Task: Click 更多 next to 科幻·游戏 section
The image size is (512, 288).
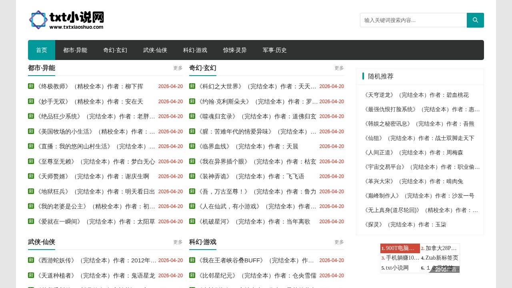Action: point(338,242)
